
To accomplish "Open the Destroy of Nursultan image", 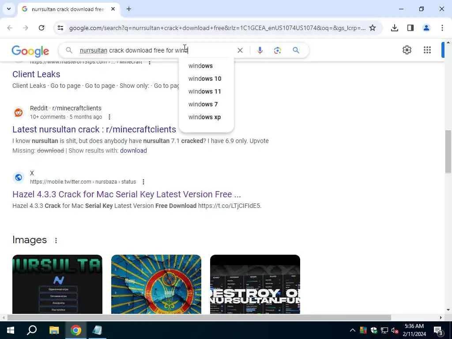I will point(255,284).
